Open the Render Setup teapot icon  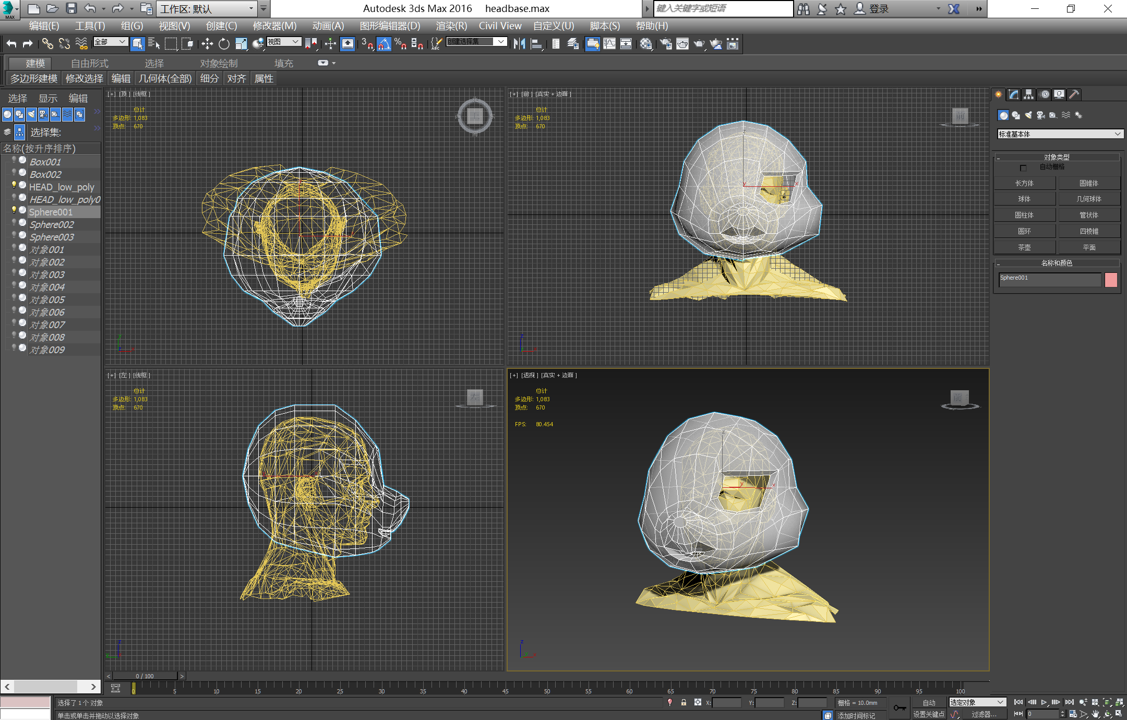pos(666,44)
